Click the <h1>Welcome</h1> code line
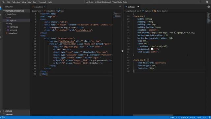Image resolution: width=211 pixels, height=119 pixels. pos(62,49)
